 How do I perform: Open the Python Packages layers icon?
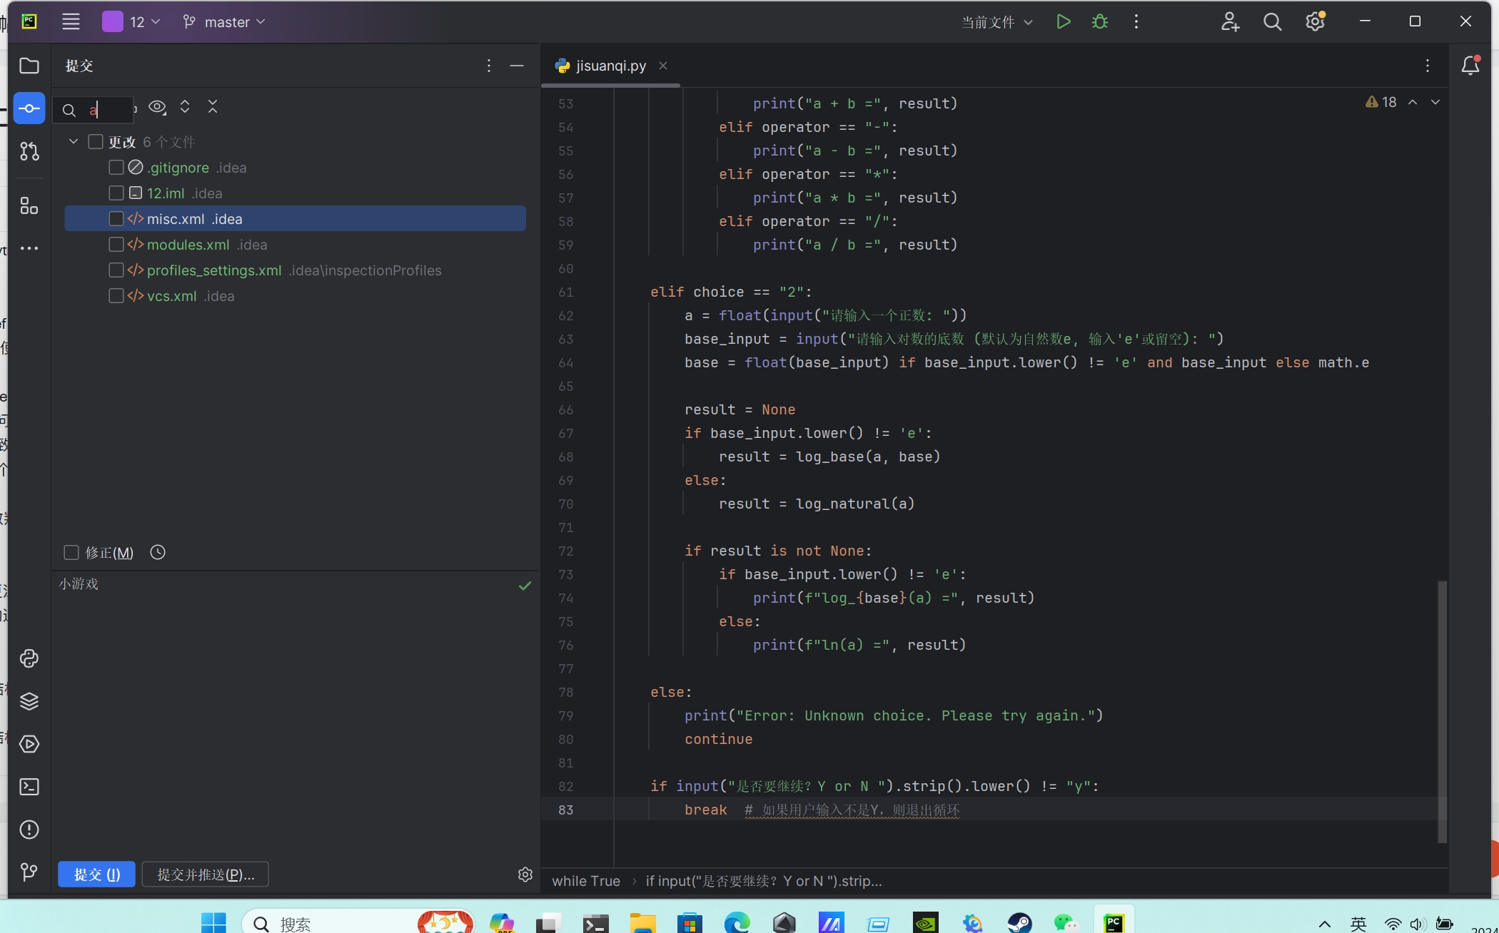click(29, 701)
